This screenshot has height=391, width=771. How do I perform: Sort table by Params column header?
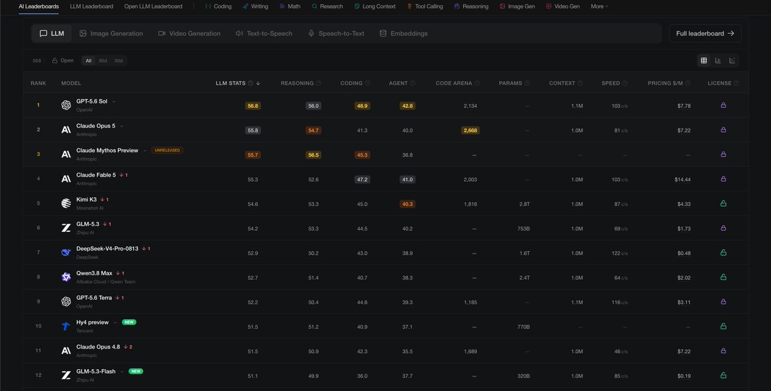511,83
